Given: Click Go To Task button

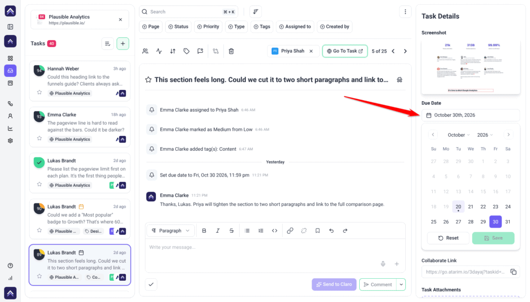Looking at the screenshot, I should pyautogui.click(x=345, y=51).
